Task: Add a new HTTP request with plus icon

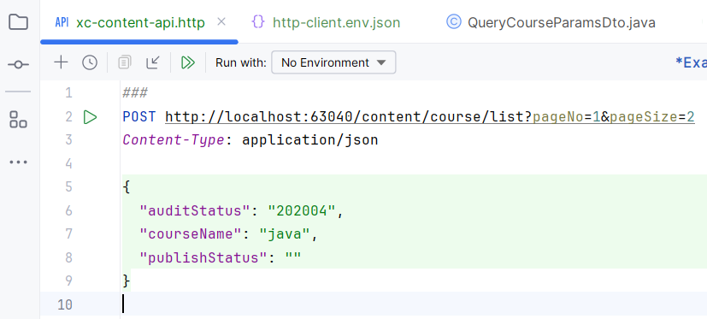Action: [x=61, y=62]
